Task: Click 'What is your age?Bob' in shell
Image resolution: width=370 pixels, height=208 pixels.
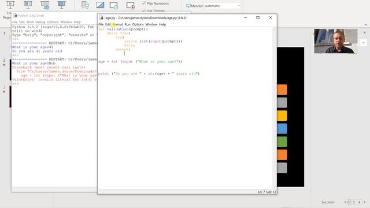Action: click(x=34, y=63)
